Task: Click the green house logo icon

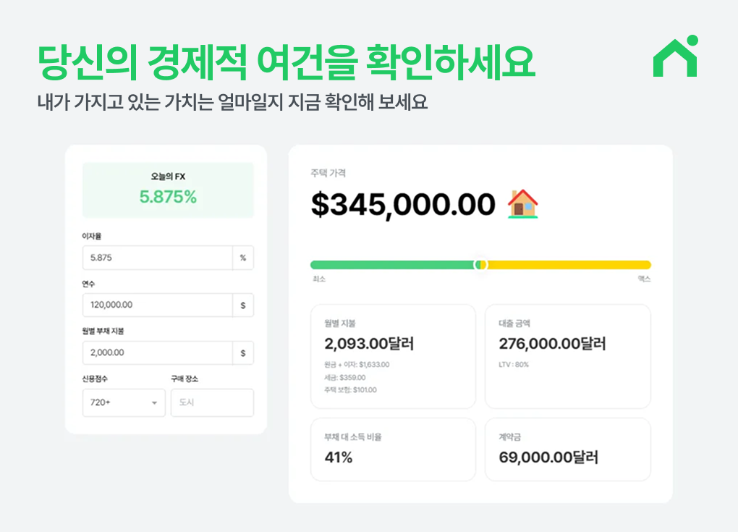Action: click(675, 56)
